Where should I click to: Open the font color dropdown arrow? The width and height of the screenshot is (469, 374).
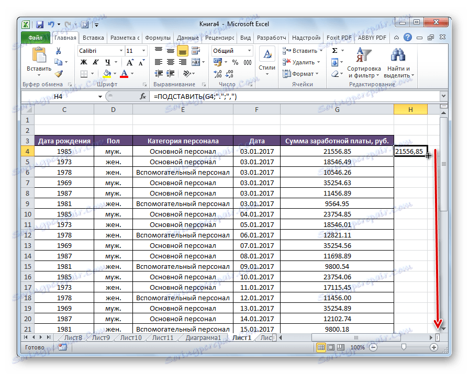pos(132,74)
